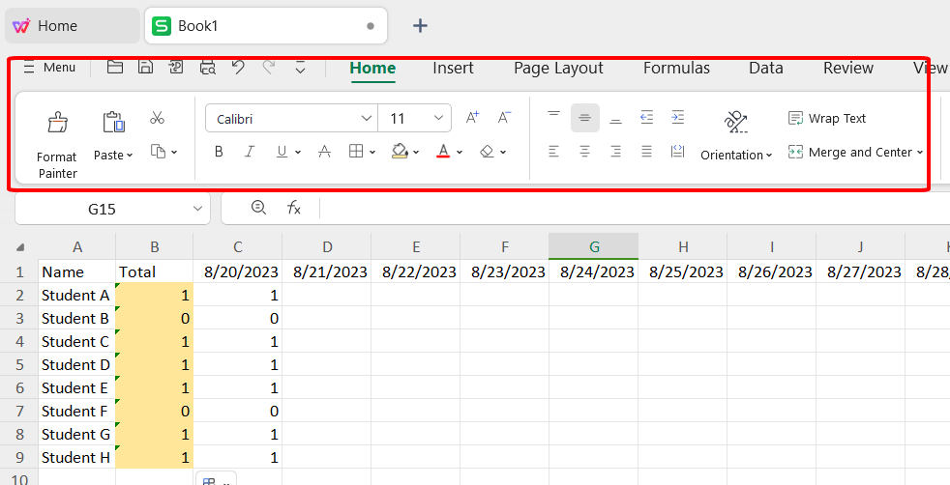Click the Select All corner triangle

[x=20, y=246]
